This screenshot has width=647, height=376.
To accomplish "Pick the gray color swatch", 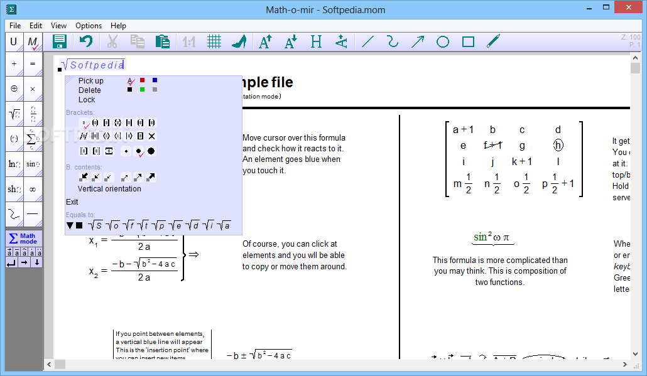I will click(x=155, y=90).
